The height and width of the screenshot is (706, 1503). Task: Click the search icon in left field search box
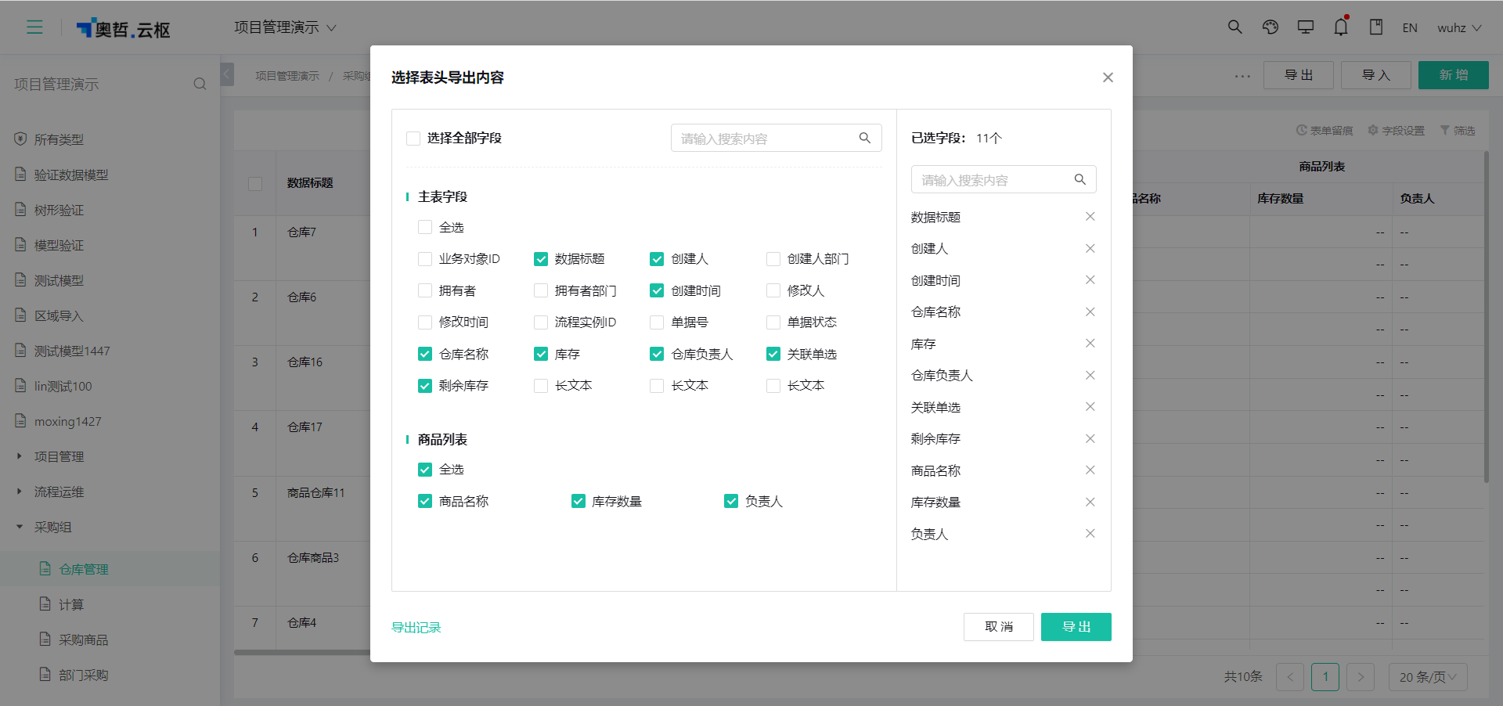tap(864, 138)
